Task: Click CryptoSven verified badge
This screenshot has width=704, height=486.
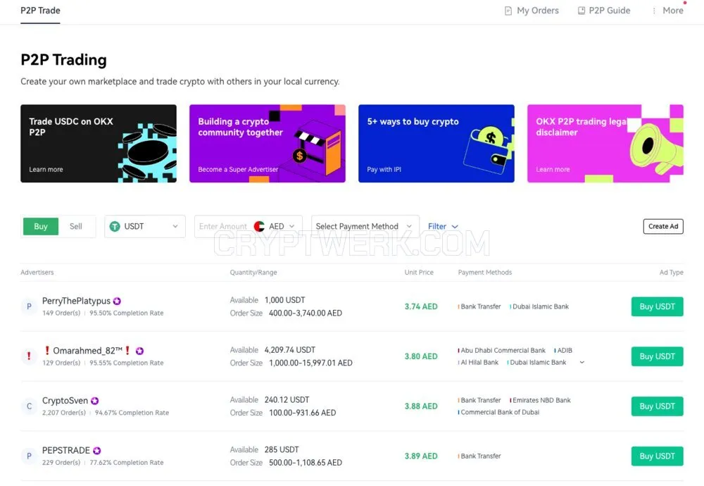Action: click(95, 401)
